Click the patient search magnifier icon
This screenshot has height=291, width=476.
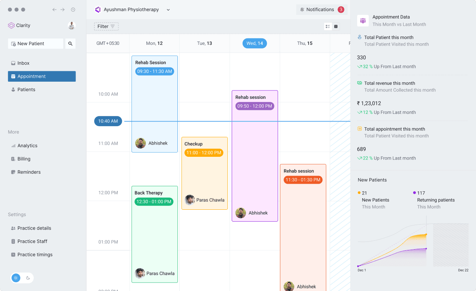click(70, 44)
